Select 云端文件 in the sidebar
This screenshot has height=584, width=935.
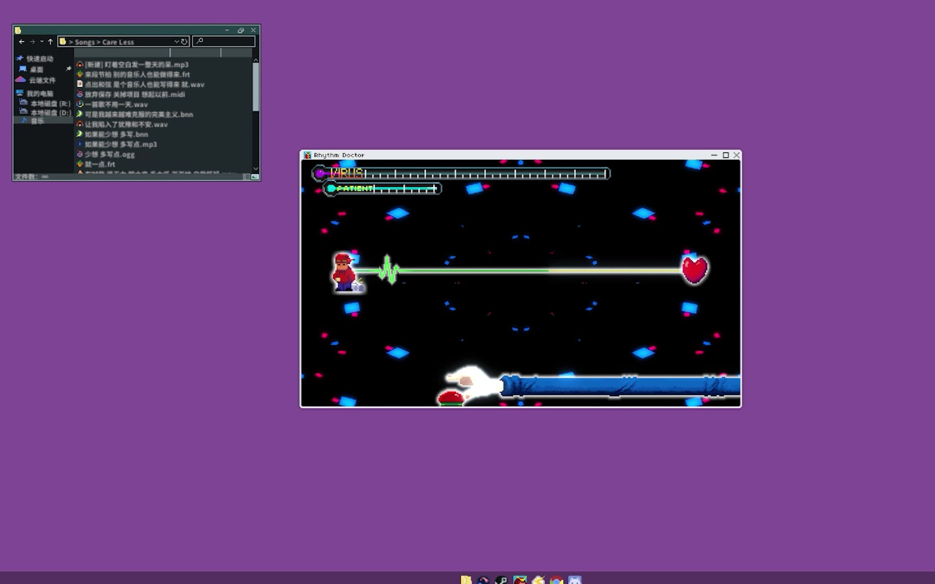click(42, 80)
